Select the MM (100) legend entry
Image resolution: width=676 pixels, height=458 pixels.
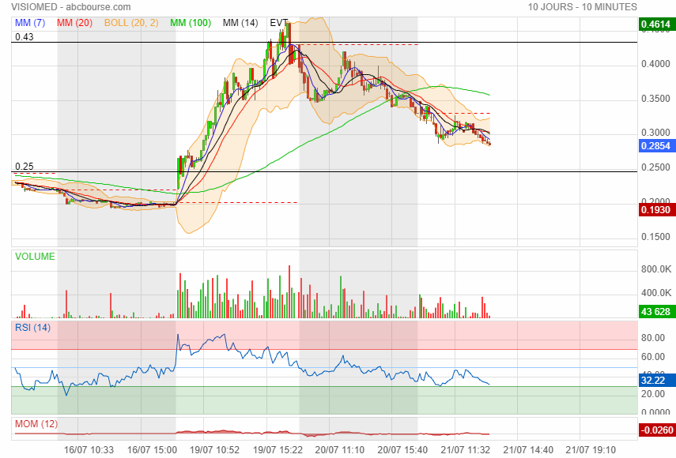[191, 23]
